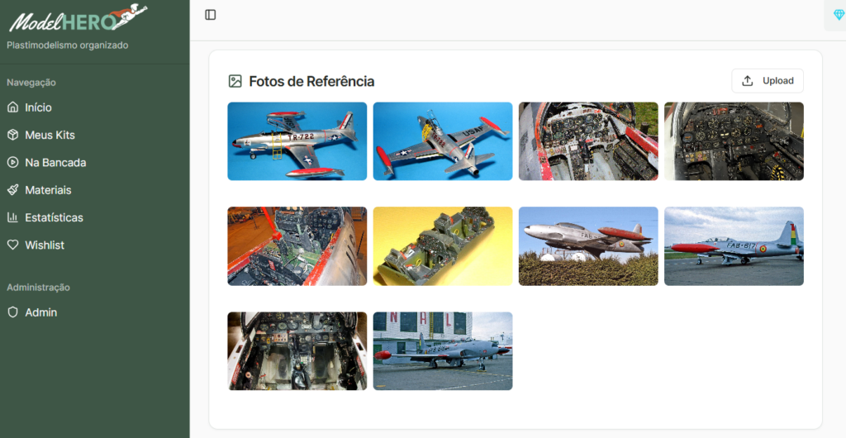Open the hangar building aircraft photo
The image size is (846, 438).
tap(443, 351)
